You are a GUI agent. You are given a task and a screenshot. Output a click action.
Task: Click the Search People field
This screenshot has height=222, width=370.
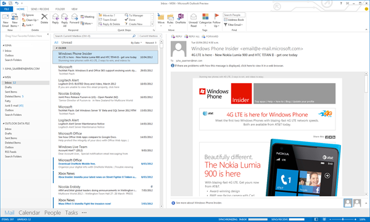(x=234, y=15)
